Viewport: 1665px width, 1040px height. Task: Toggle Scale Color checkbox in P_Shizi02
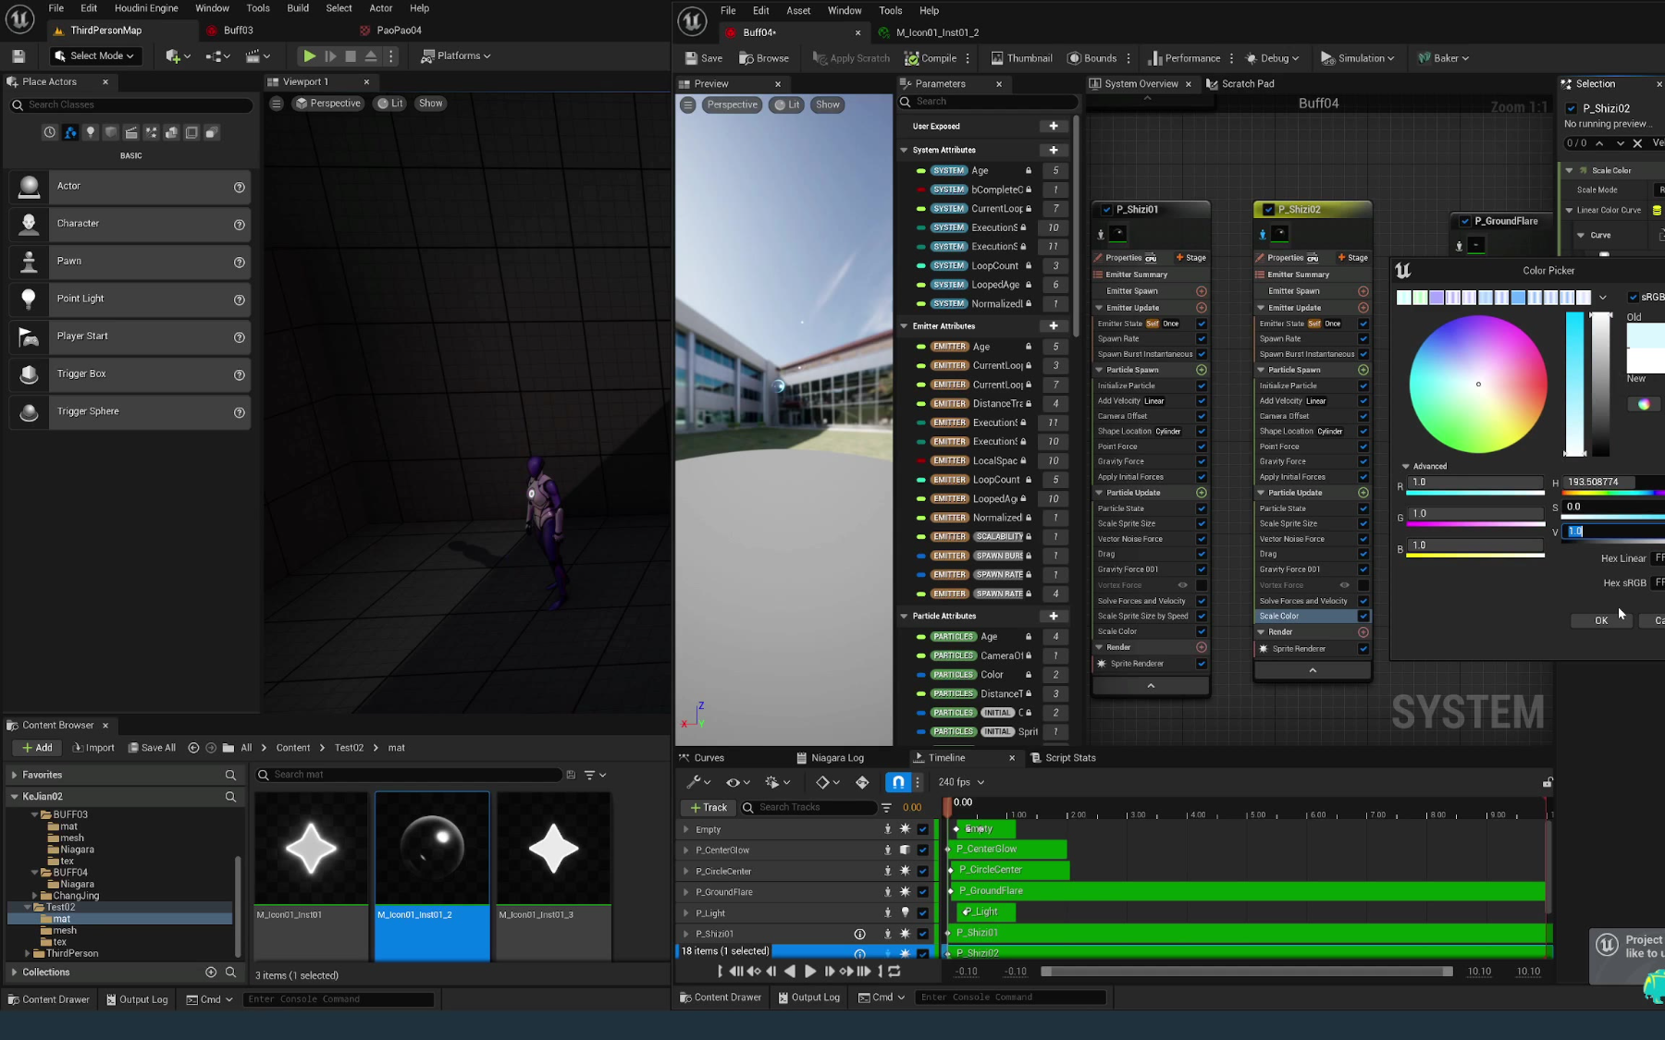(1363, 617)
